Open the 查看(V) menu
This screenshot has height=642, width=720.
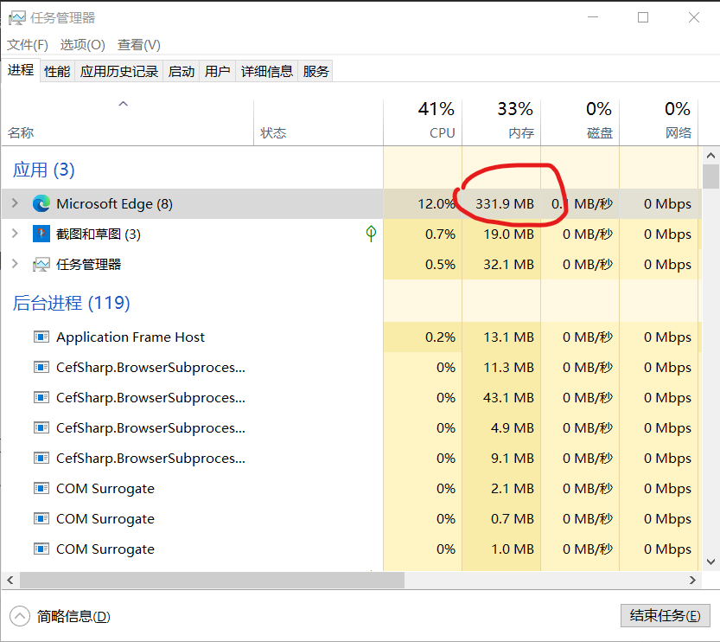(139, 45)
